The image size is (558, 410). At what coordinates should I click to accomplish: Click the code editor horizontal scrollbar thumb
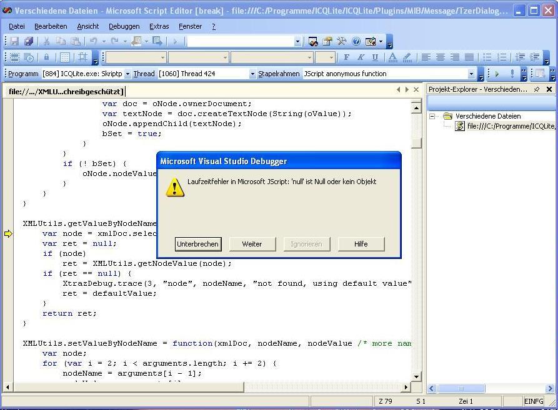click(x=129, y=387)
